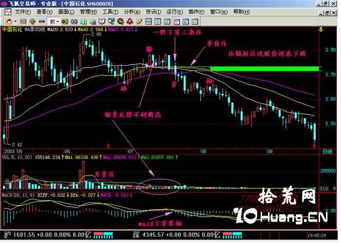Click the red horizontal double-arrow icon
Screen dimensions: 341x243
(42, 21)
